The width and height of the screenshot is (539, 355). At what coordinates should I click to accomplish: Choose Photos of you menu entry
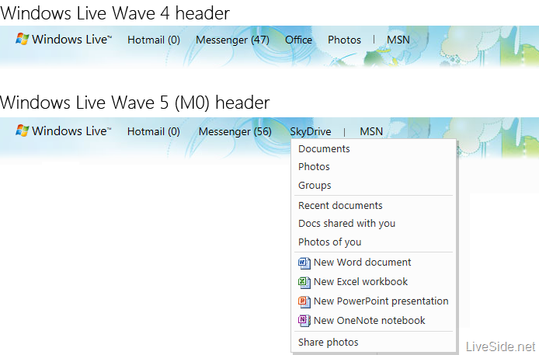tap(329, 242)
